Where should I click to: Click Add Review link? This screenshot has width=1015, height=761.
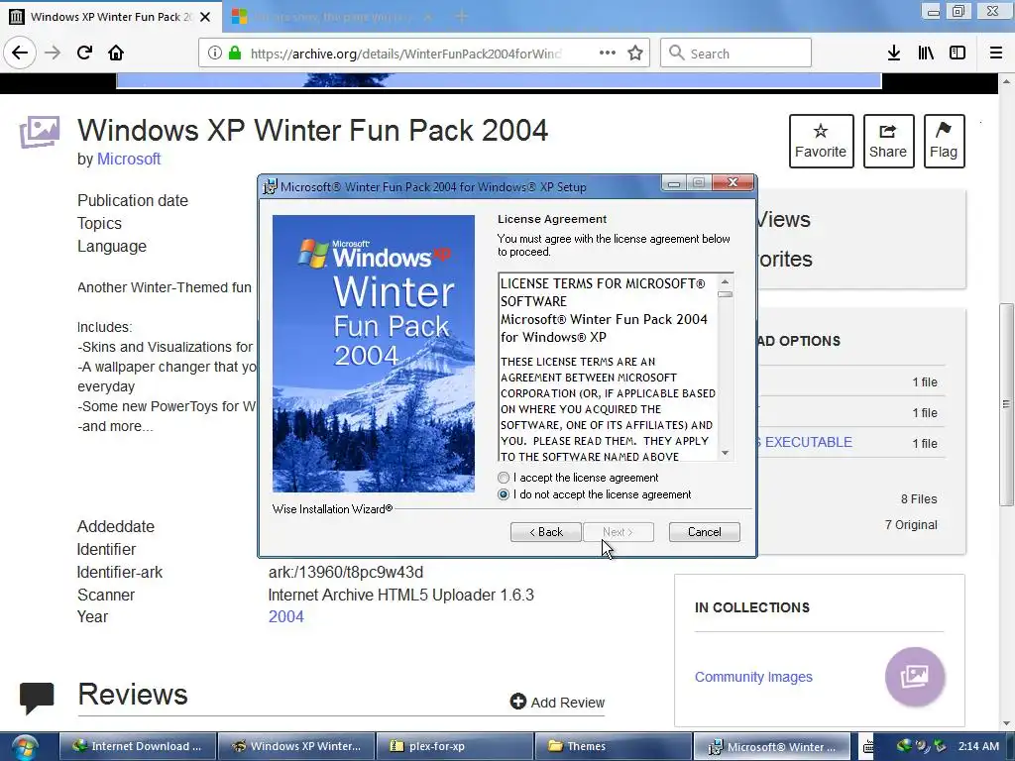[557, 703]
